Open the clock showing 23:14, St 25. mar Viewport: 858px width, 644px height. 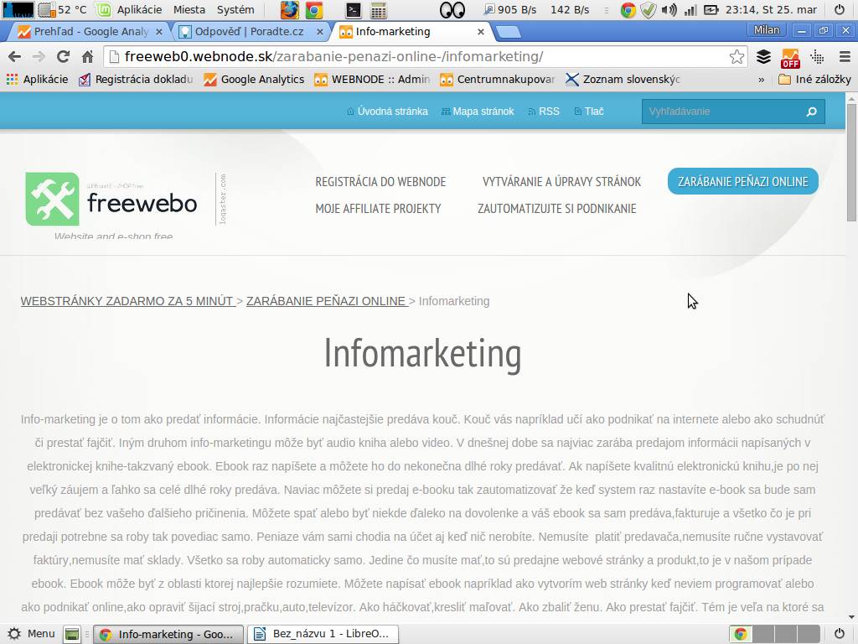click(x=771, y=9)
